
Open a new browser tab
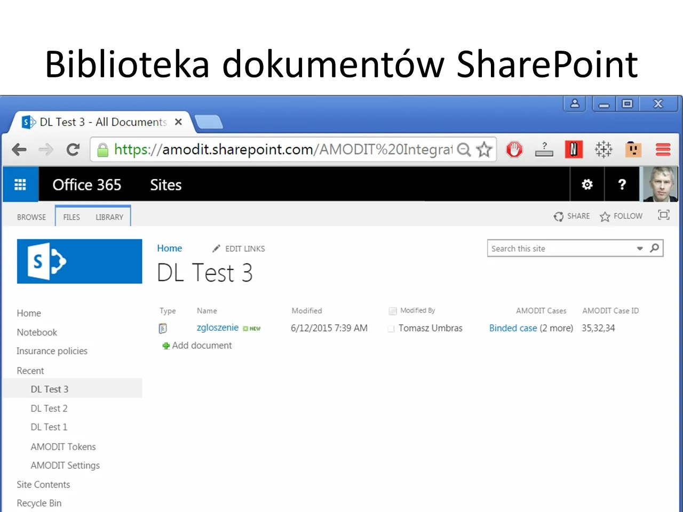pyautogui.click(x=209, y=122)
